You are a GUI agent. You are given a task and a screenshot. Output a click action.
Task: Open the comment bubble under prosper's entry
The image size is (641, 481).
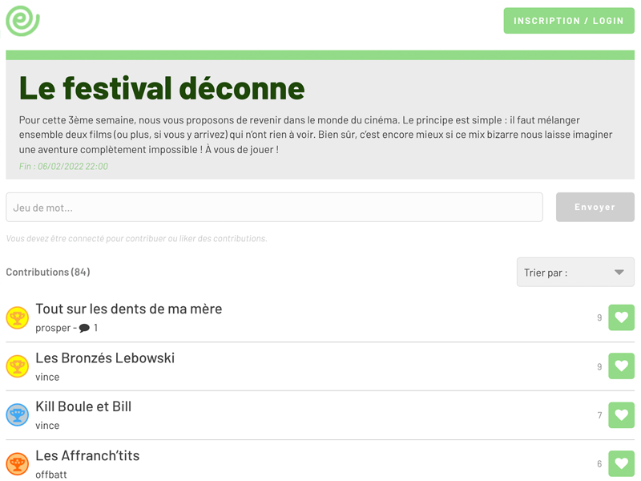pos(84,328)
